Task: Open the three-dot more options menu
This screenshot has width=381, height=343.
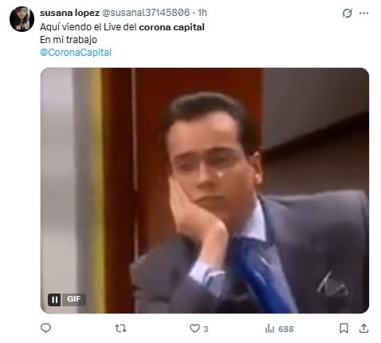Action: [x=363, y=13]
